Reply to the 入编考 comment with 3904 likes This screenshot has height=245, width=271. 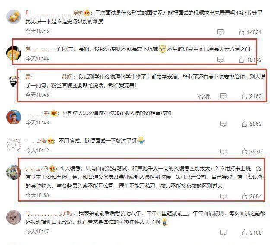(x=223, y=196)
